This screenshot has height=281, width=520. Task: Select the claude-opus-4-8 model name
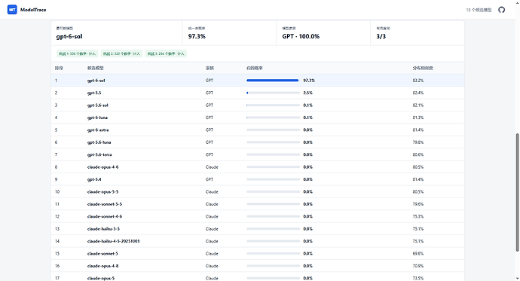[102, 266]
